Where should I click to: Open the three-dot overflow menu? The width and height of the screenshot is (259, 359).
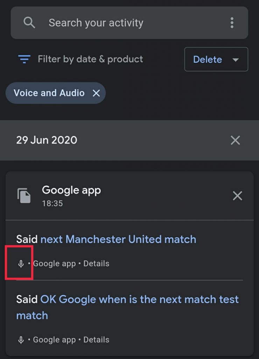coord(232,23)
